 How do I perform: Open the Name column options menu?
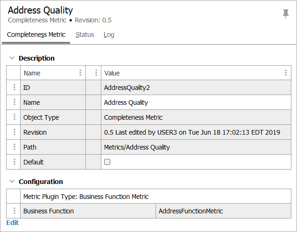(x=80, y=73)
